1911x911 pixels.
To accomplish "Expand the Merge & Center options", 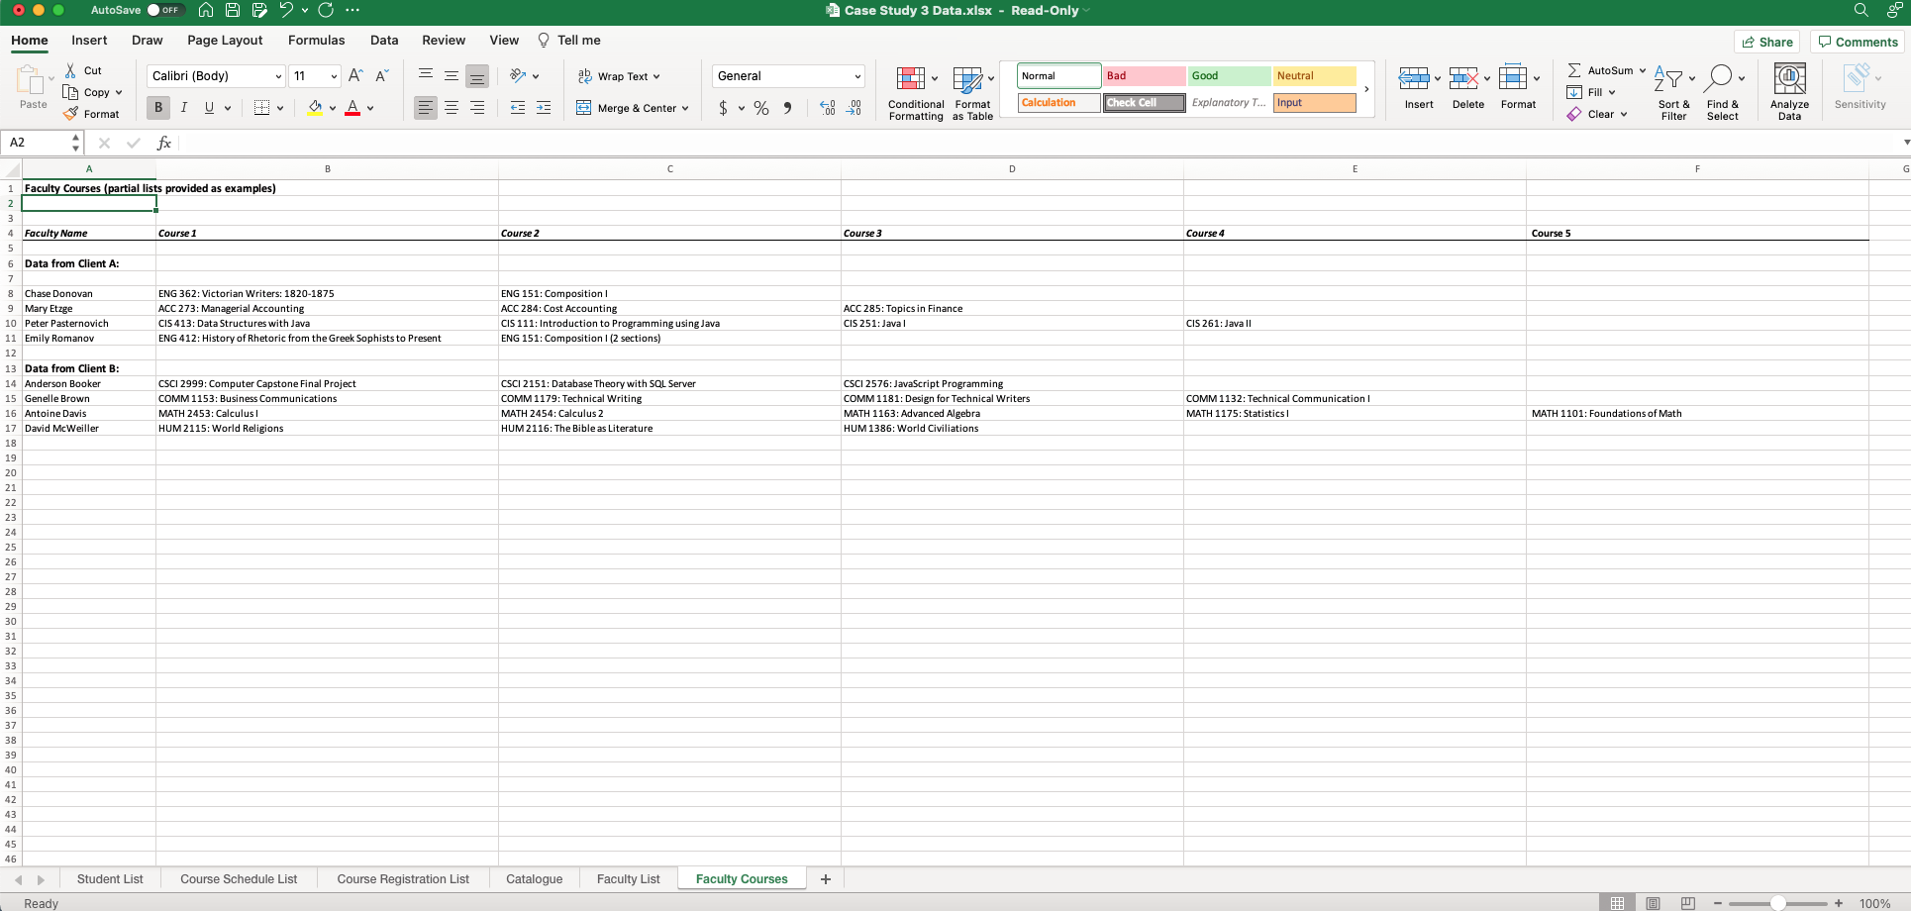I will click(x=686, y=108).
